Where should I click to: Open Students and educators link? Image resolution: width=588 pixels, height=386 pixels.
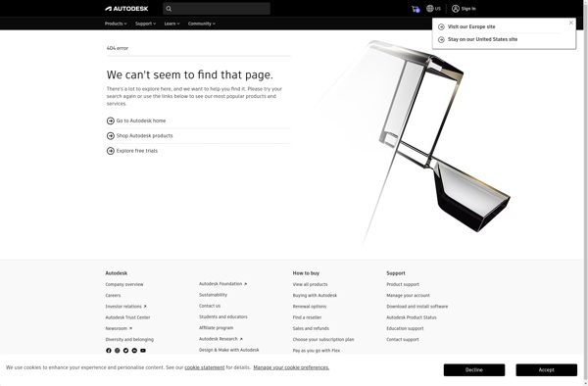click(223, 316)
